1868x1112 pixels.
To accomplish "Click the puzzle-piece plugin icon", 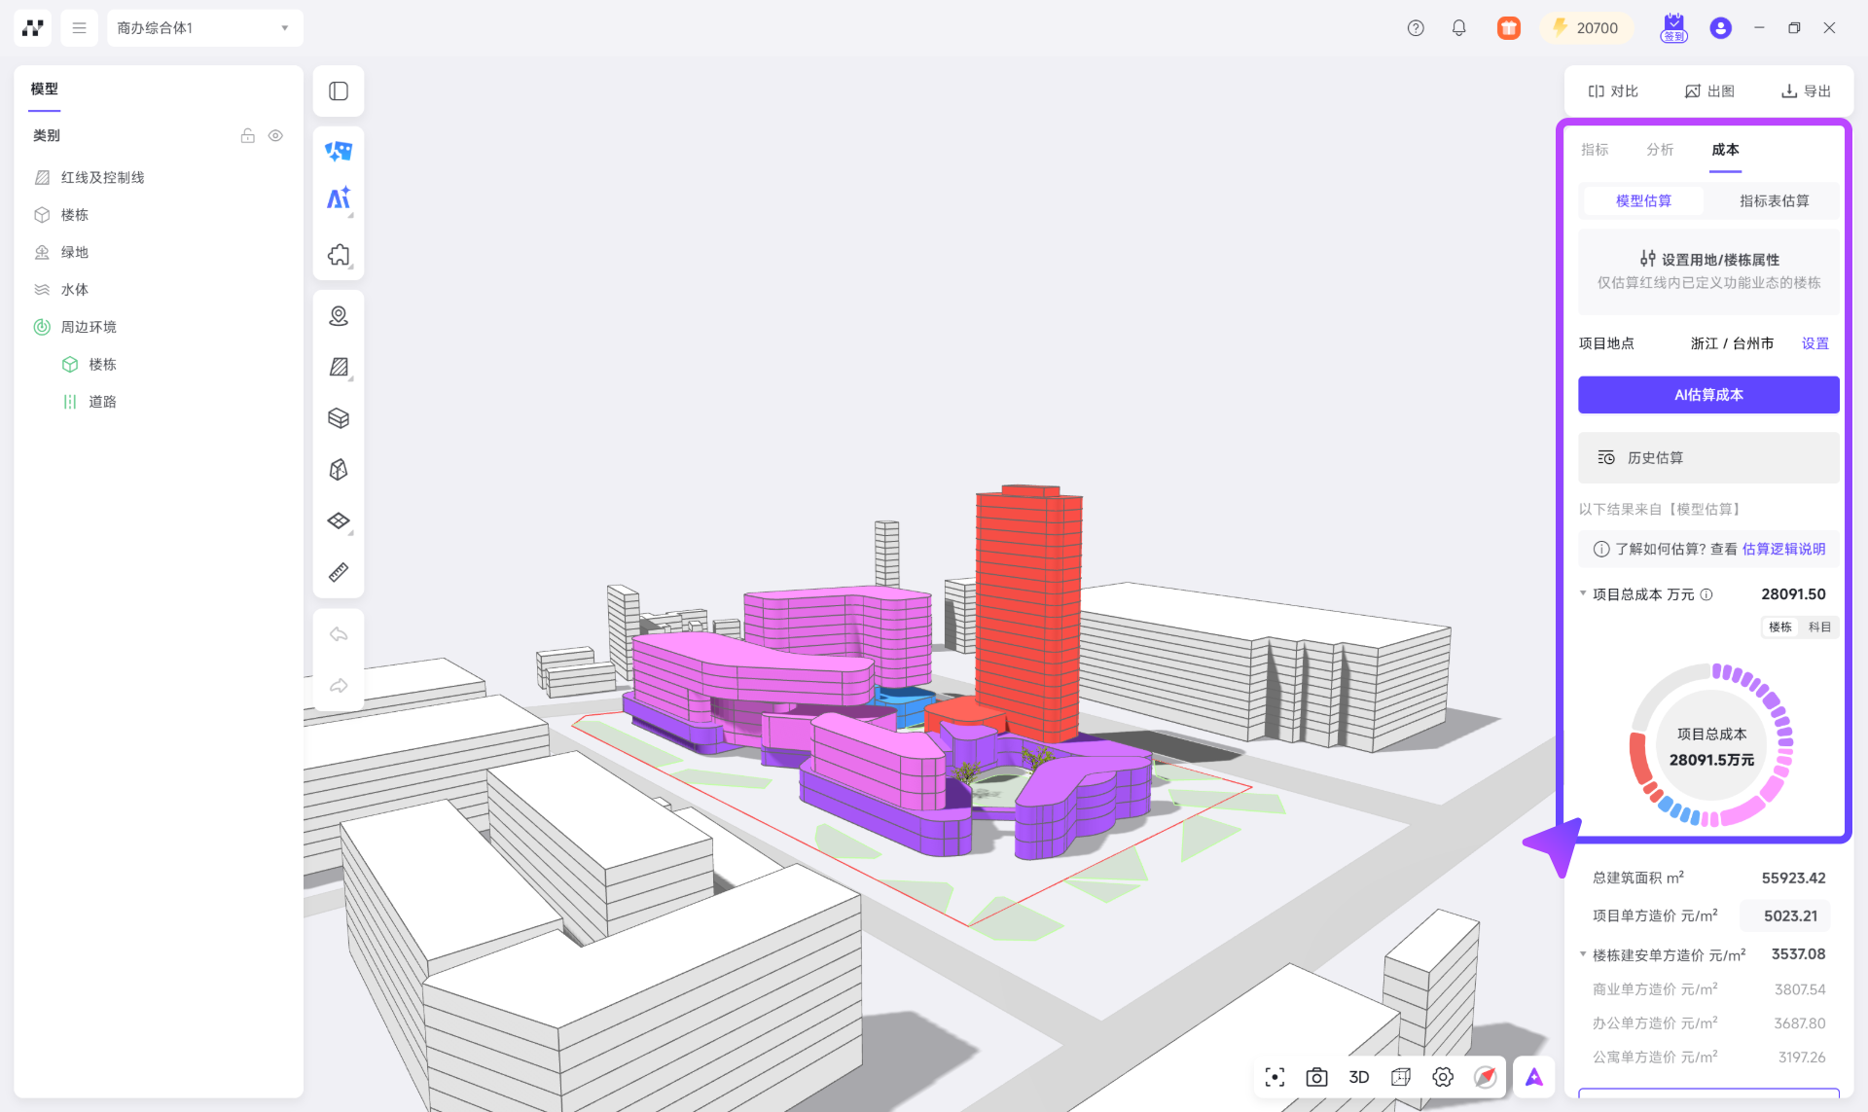I will pyautogui.click(x=339, y=255).
